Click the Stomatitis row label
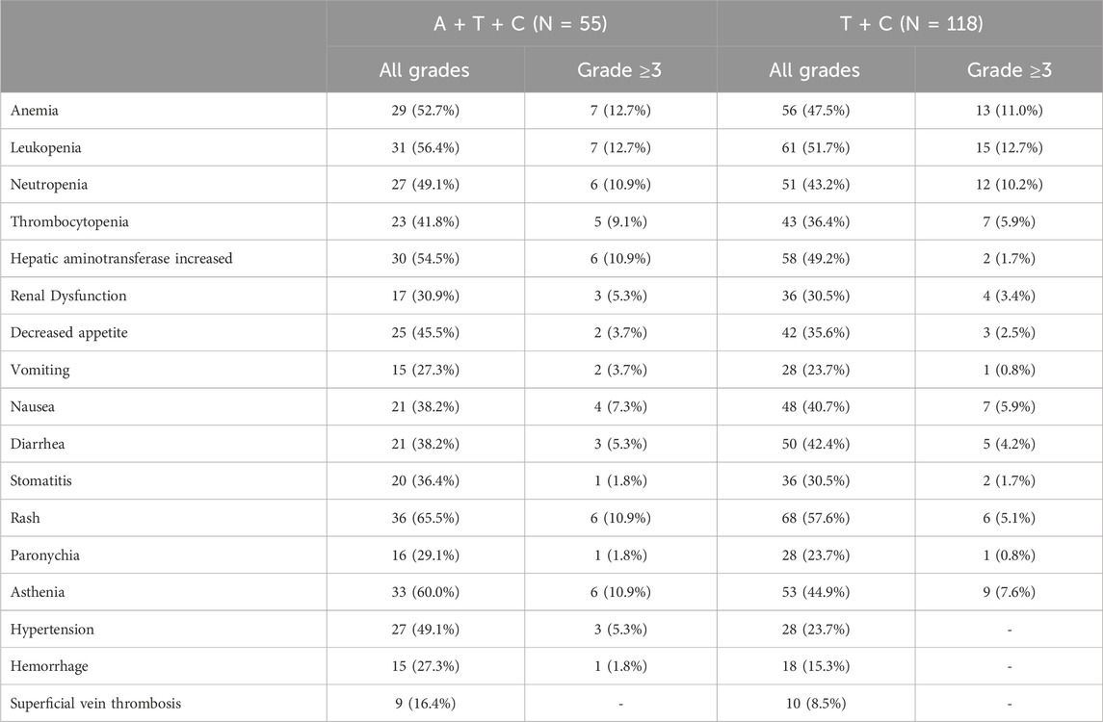Screen dimensions: 1103x722 [42, 481]
